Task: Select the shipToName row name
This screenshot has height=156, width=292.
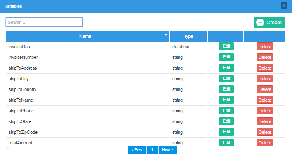Action: 21,100
